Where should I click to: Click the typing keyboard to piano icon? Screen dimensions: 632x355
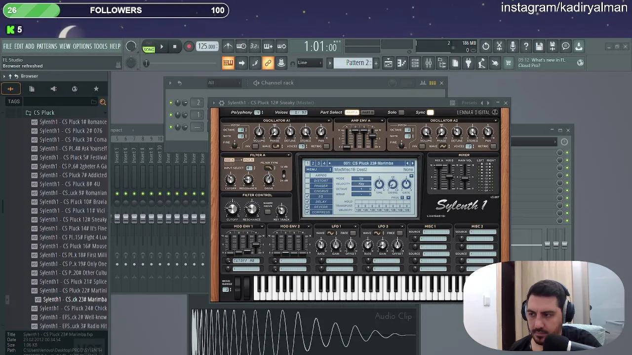pyautogui.click(x=228, y=63)
